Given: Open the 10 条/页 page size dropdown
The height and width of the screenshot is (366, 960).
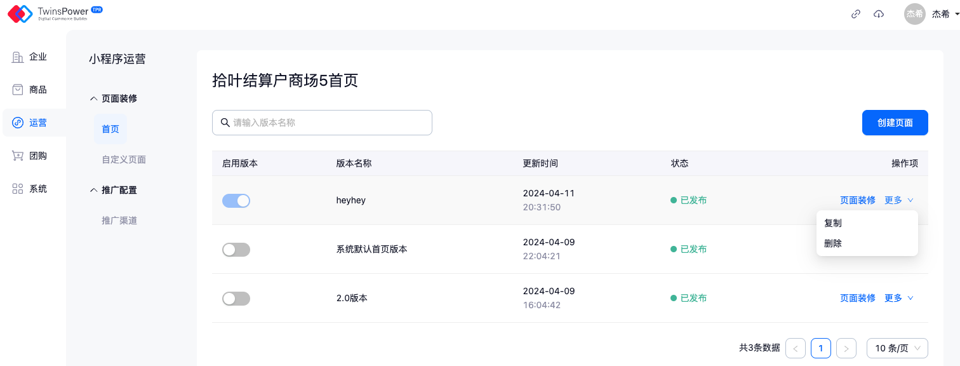Looking at the screenshot, I should (897, 348).
